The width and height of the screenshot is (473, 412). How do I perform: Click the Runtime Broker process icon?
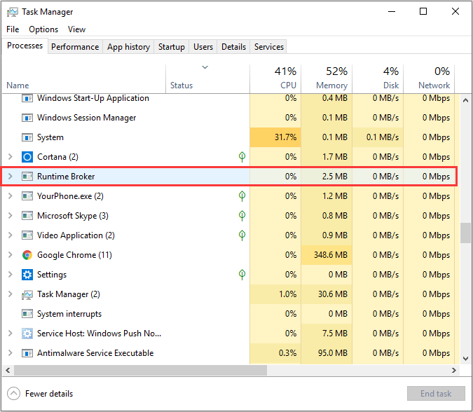click(27, 177)
